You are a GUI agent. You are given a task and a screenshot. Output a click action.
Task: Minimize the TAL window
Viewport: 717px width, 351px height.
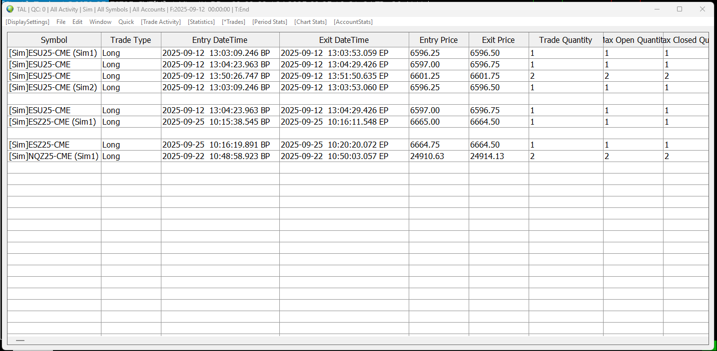click(x=658, y=9)
